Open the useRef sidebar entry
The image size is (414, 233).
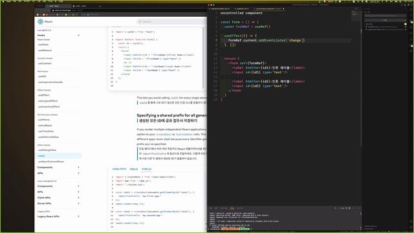42,76
